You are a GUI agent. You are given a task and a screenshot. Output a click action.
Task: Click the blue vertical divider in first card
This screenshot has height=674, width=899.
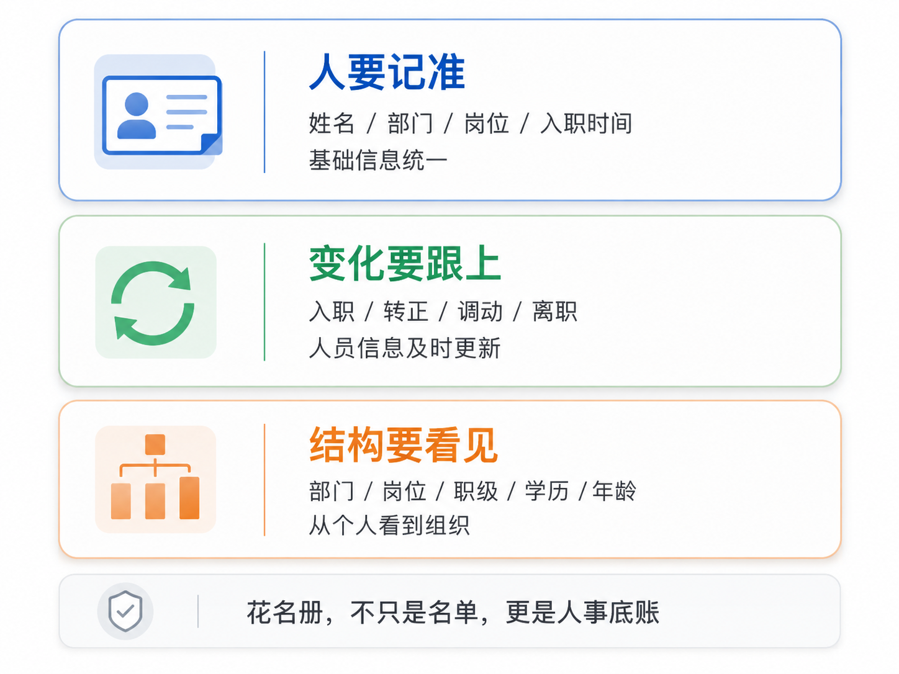point(264,112)
